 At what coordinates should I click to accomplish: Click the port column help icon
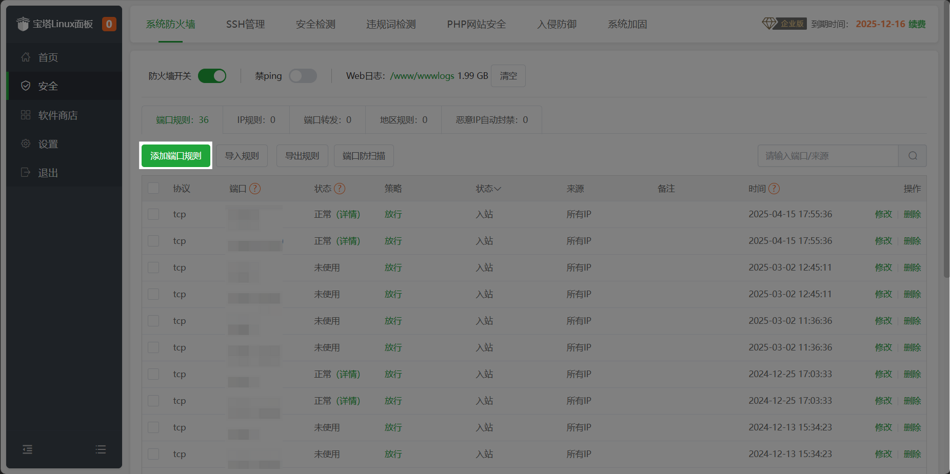coord(255,189)
